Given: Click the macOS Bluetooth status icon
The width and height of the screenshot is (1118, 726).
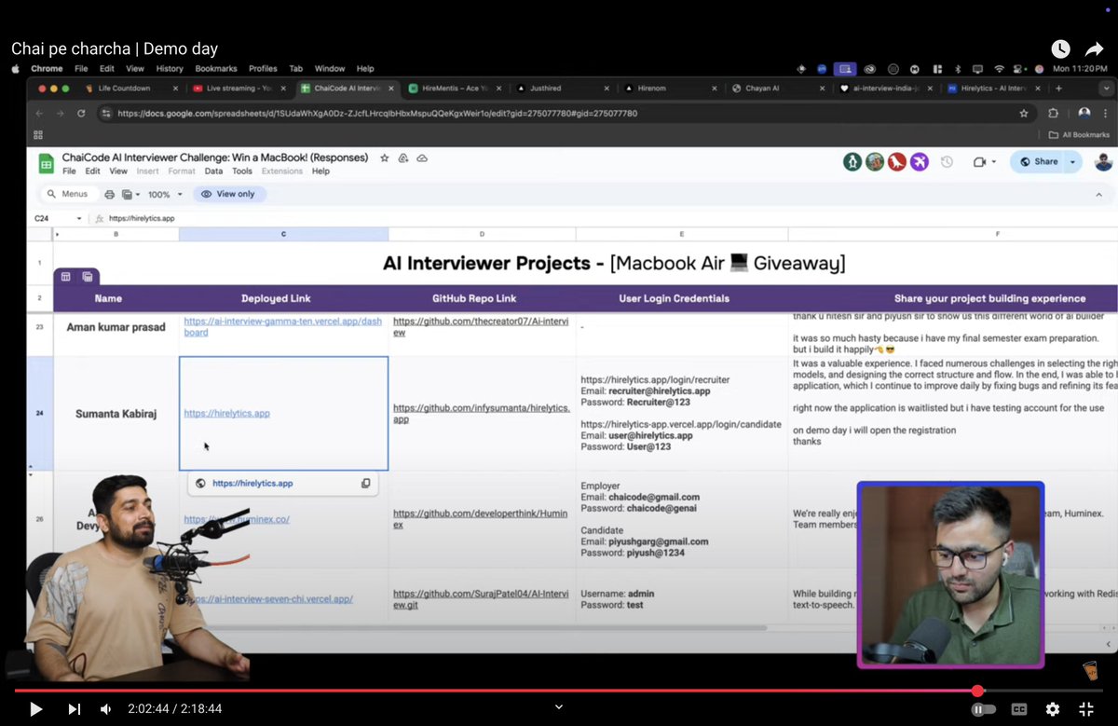Looking at the screenshot, I should tap(957, 68).
